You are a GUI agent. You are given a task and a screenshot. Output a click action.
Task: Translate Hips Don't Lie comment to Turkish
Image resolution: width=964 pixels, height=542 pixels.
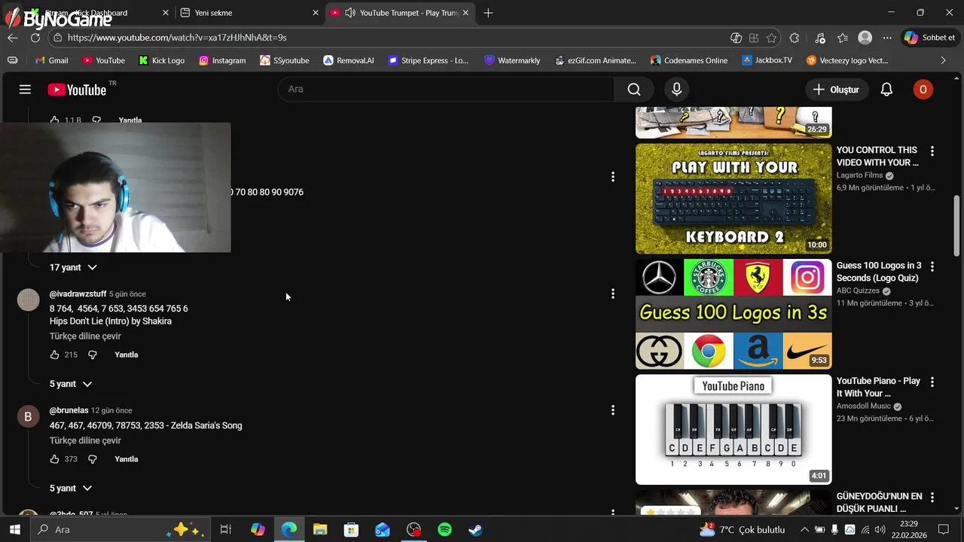[x=85, y=336]
